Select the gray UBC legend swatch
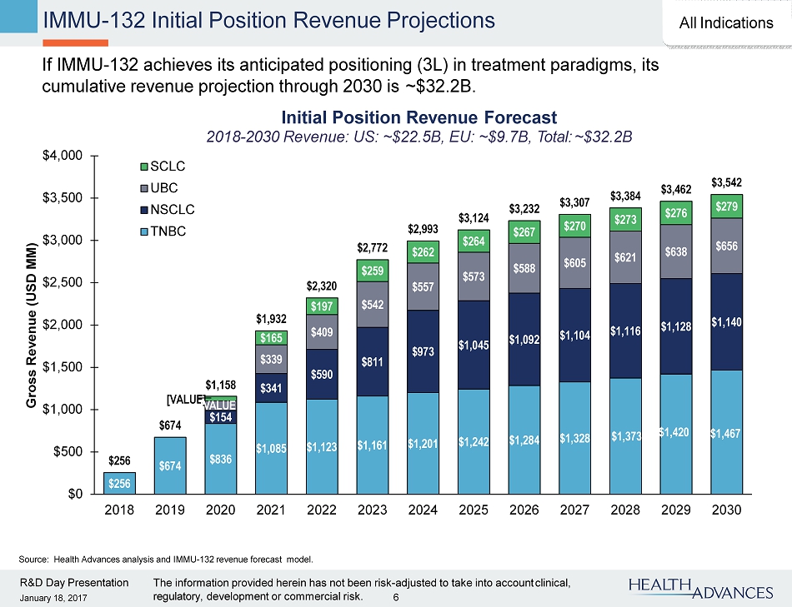This screenshot has width=792, height=607. point(143,188)
